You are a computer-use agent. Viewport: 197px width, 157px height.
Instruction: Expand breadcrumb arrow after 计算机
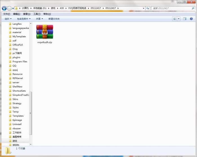(x=31, y=8)
